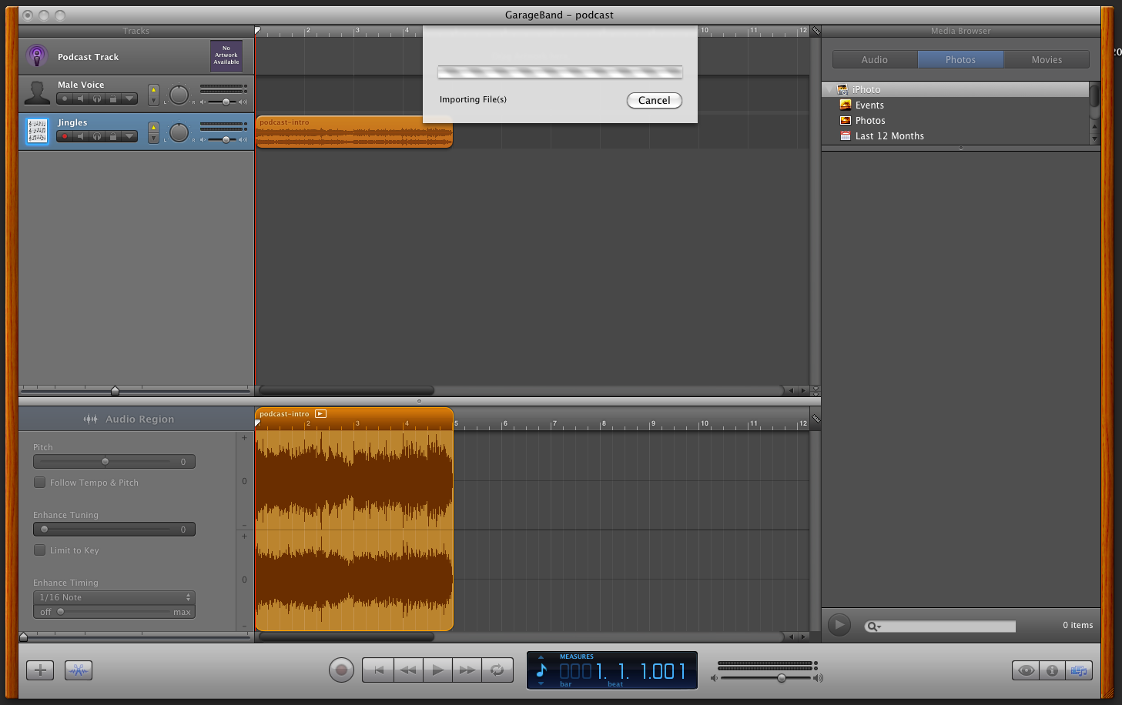
Task: Expand automation view for Jingles track
Action: click(129, 136)
